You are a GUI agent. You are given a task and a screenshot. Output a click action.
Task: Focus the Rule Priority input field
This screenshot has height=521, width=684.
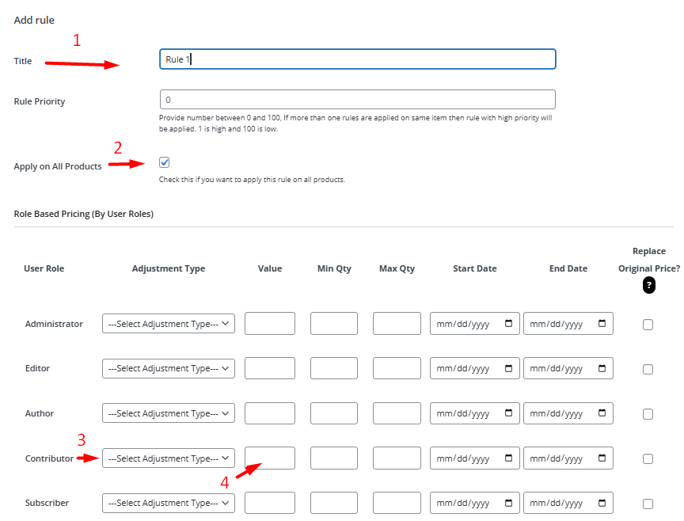pos(358,100)
